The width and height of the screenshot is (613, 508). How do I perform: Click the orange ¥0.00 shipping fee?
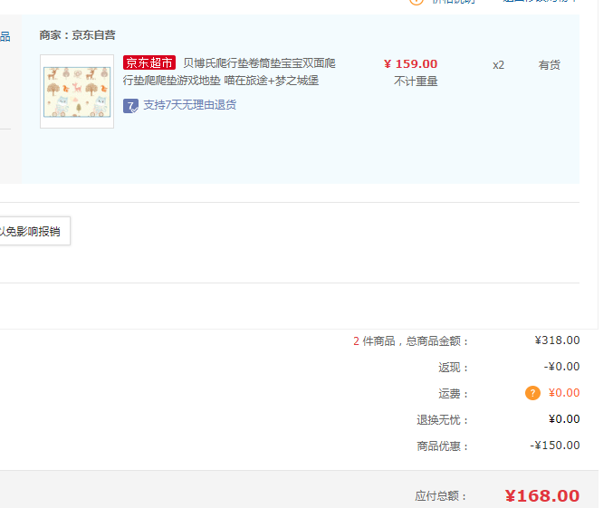(x=563, y=393)
